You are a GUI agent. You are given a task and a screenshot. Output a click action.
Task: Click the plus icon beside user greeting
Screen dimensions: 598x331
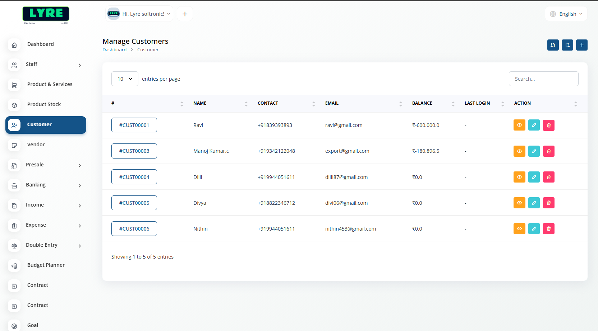click(185, 14)
